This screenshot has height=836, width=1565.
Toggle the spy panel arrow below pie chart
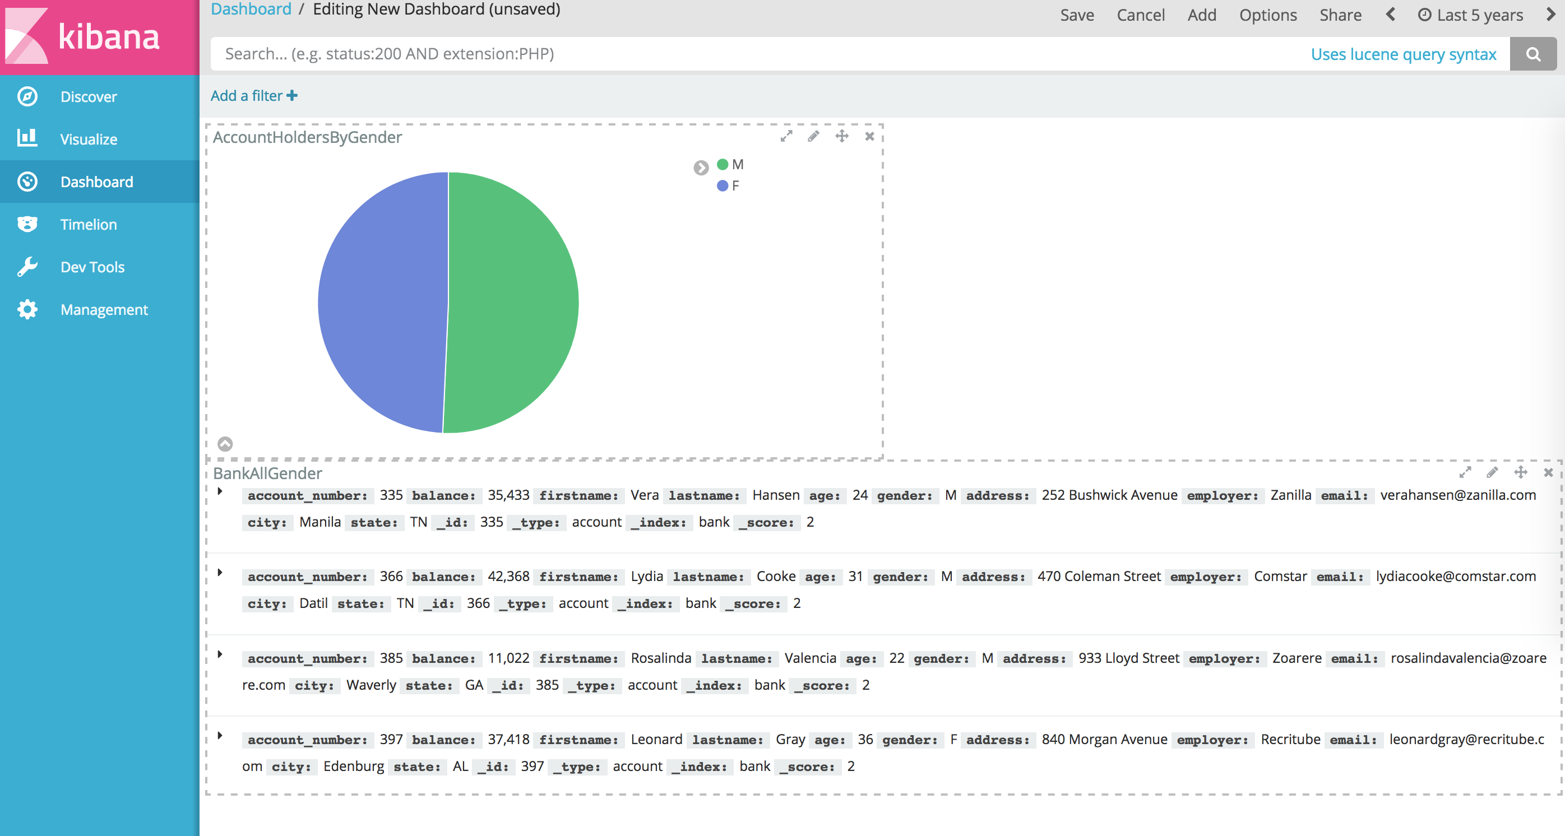[225, 444]
